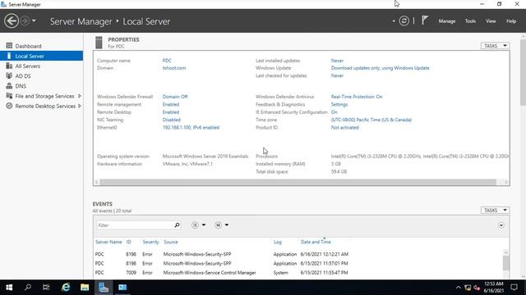Image resolution: width=526 pixels, height=295 pixels.
Task: Open the Help menu
Action: pyautogui.click(x=511, y=21)
